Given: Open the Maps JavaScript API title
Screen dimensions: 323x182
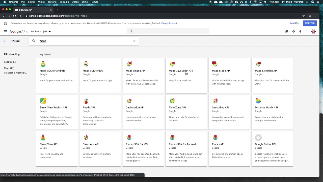Looking at the screenshot, I should click(x=181, y=71).
